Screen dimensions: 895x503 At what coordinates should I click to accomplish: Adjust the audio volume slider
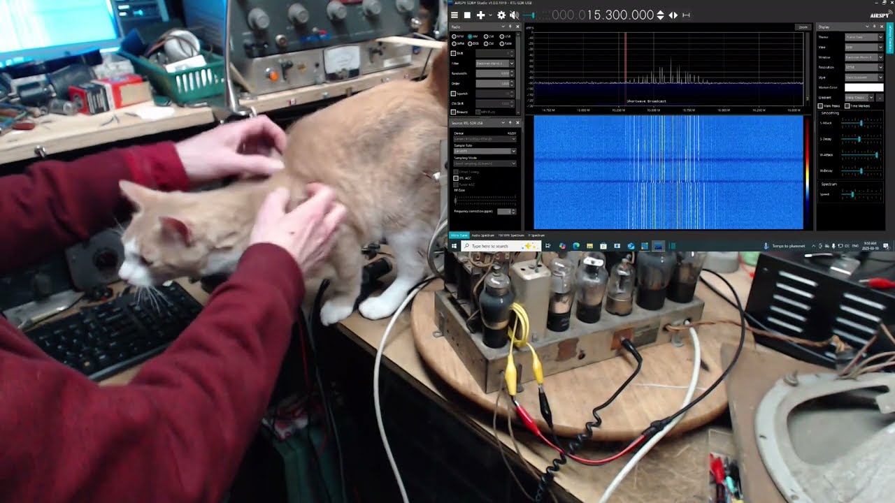[x=536, y=15]
